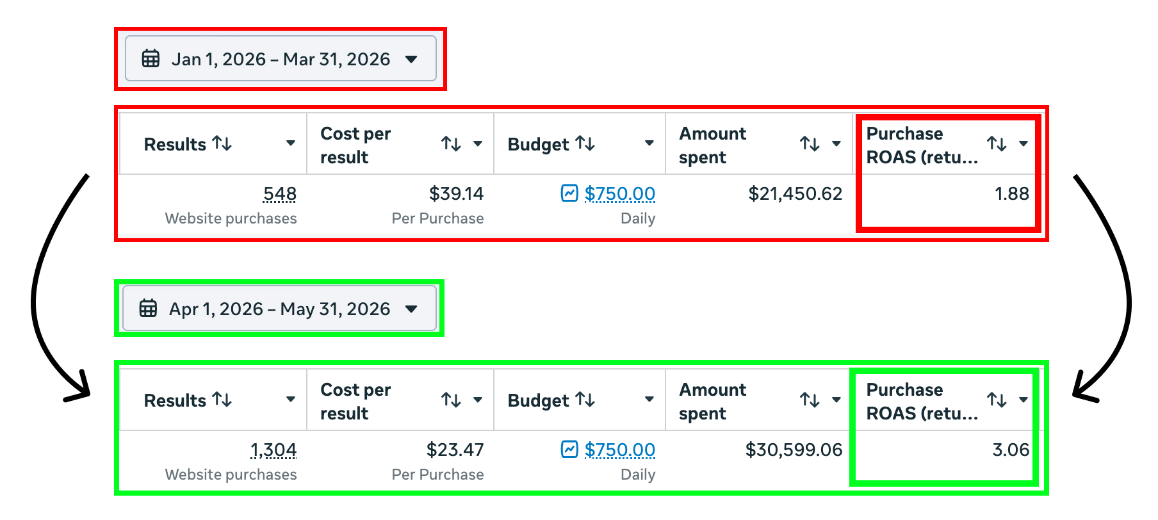Open the top $750.00 budget link

coord(620,193)
